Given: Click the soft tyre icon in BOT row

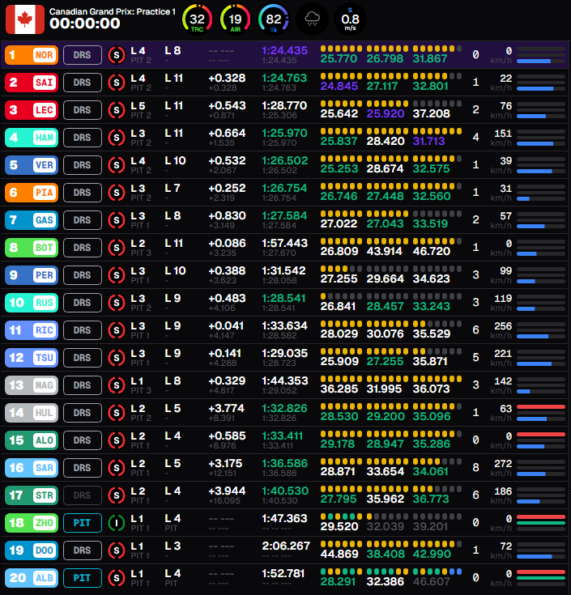Looking at the screenshot, I should point(117,248).
